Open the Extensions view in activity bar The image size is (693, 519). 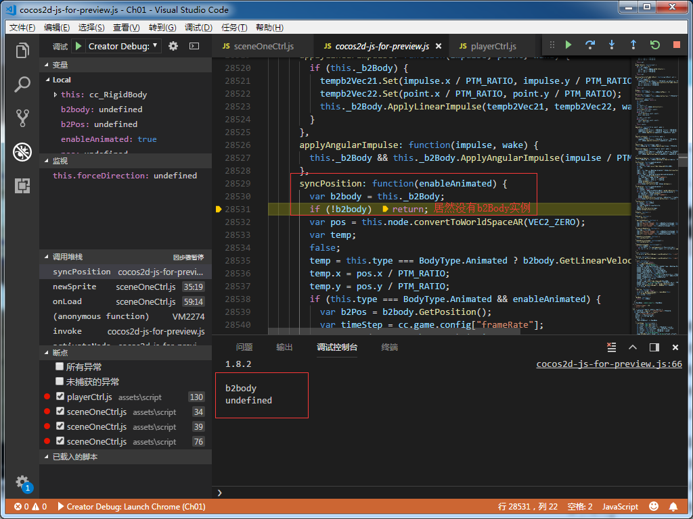(22, 186)
